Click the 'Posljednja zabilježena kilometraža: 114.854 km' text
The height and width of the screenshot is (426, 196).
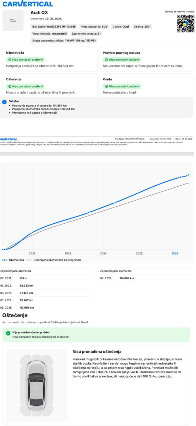[40, 66]
